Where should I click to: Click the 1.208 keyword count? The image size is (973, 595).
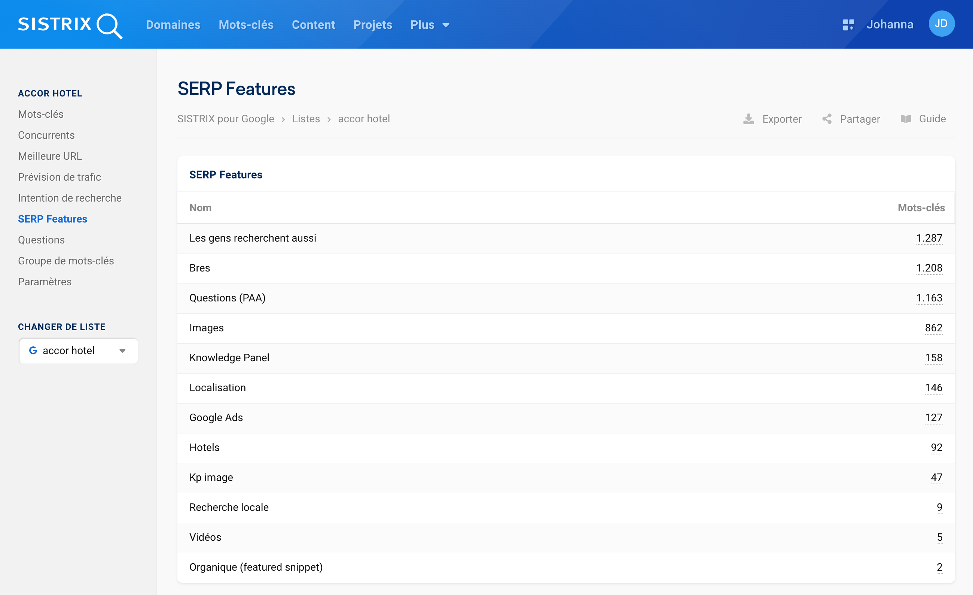(929, 268)
